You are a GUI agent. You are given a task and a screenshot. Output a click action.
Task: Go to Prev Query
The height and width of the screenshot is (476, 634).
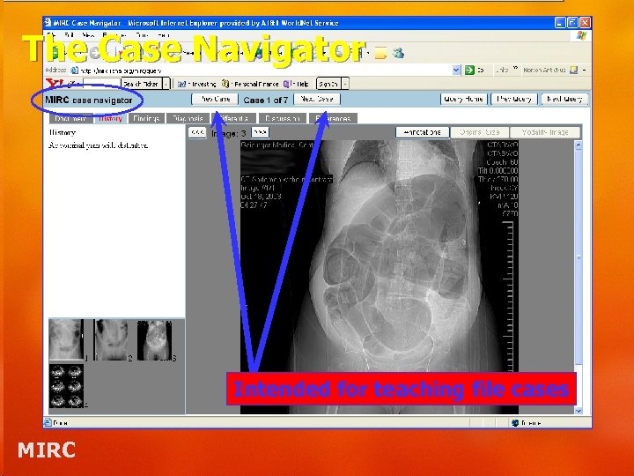(514, 99)
